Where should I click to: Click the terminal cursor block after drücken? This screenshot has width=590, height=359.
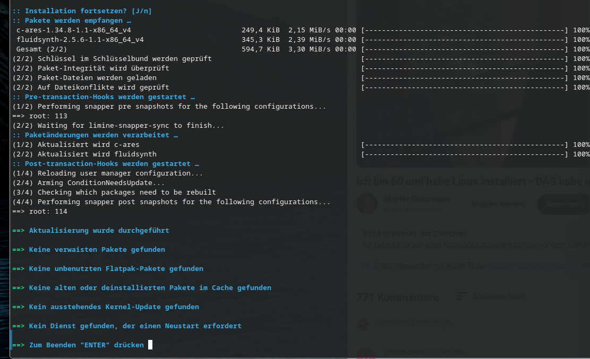coord(150,345)
